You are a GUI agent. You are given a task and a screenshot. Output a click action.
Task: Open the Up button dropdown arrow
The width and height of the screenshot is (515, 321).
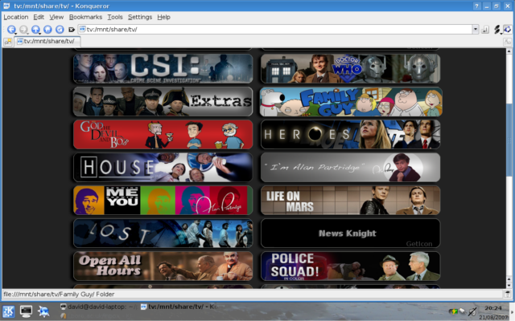(x=39, y=34)
